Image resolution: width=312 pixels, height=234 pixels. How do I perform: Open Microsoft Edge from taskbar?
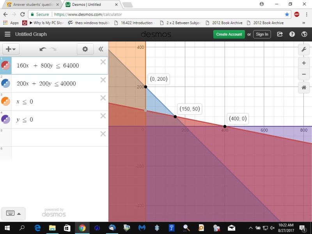pos(37,228)
